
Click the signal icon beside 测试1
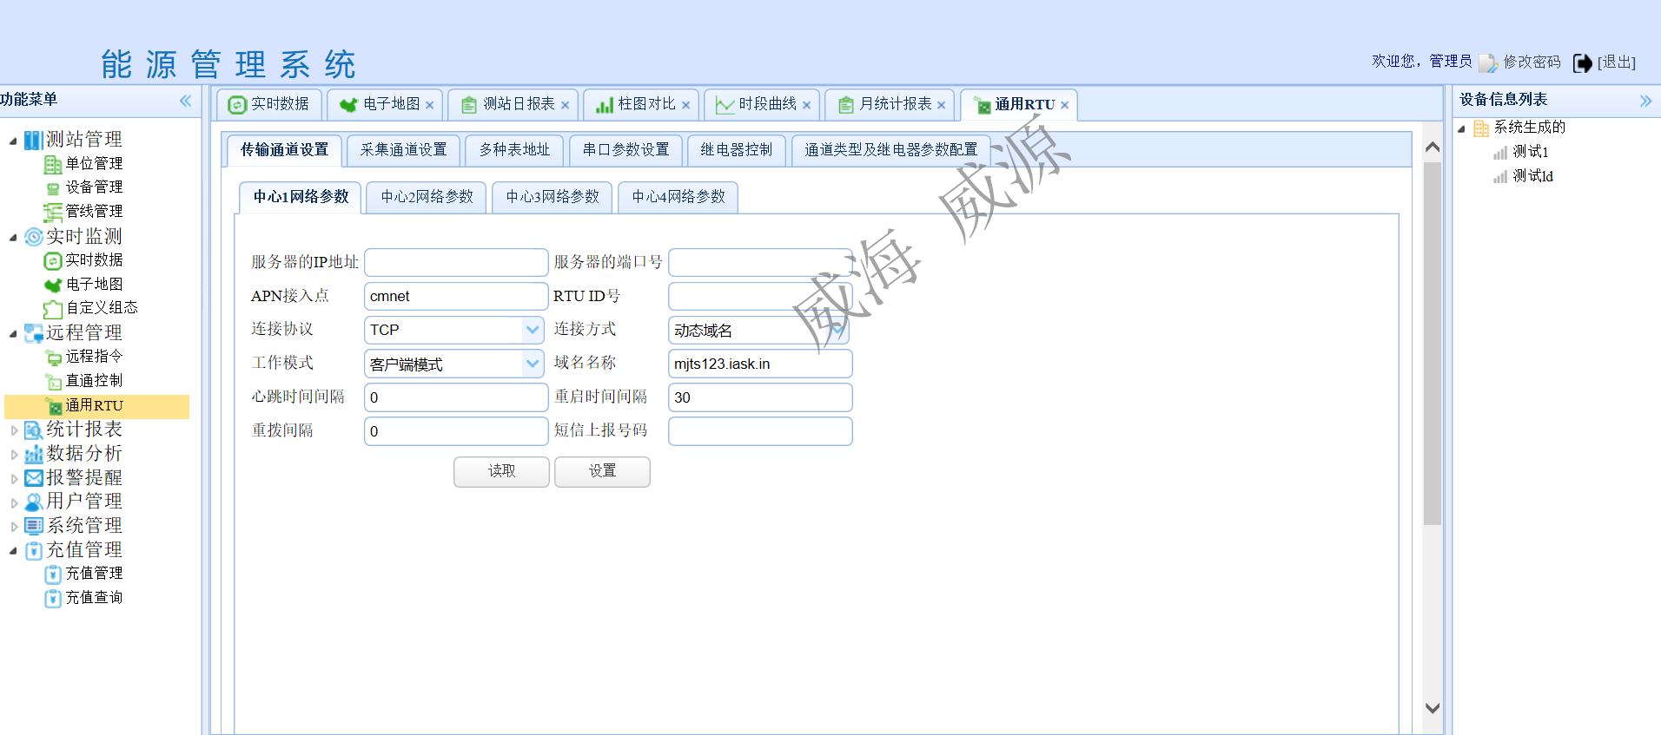pyautogui.click(x=1500, y=153)
